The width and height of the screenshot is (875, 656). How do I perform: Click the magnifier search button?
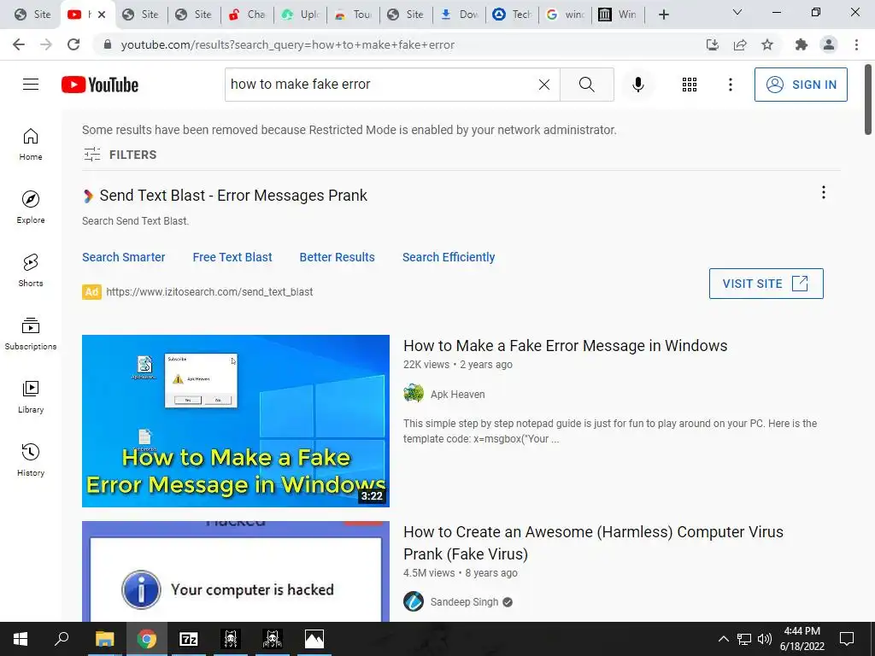pos(586,85)
